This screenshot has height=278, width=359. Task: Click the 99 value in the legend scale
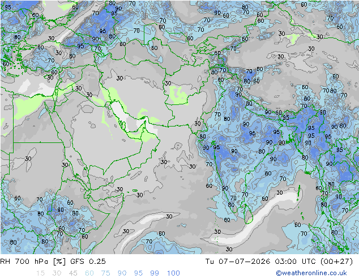(155, 273)
